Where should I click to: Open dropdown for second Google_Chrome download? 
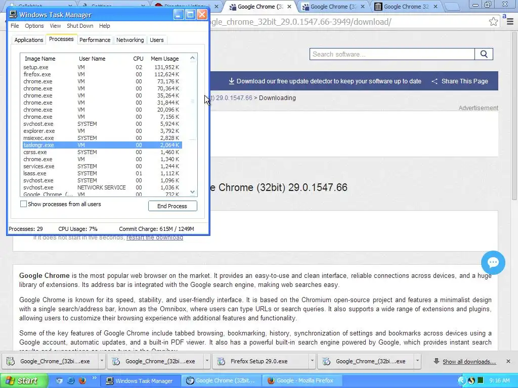pos(207,361)
